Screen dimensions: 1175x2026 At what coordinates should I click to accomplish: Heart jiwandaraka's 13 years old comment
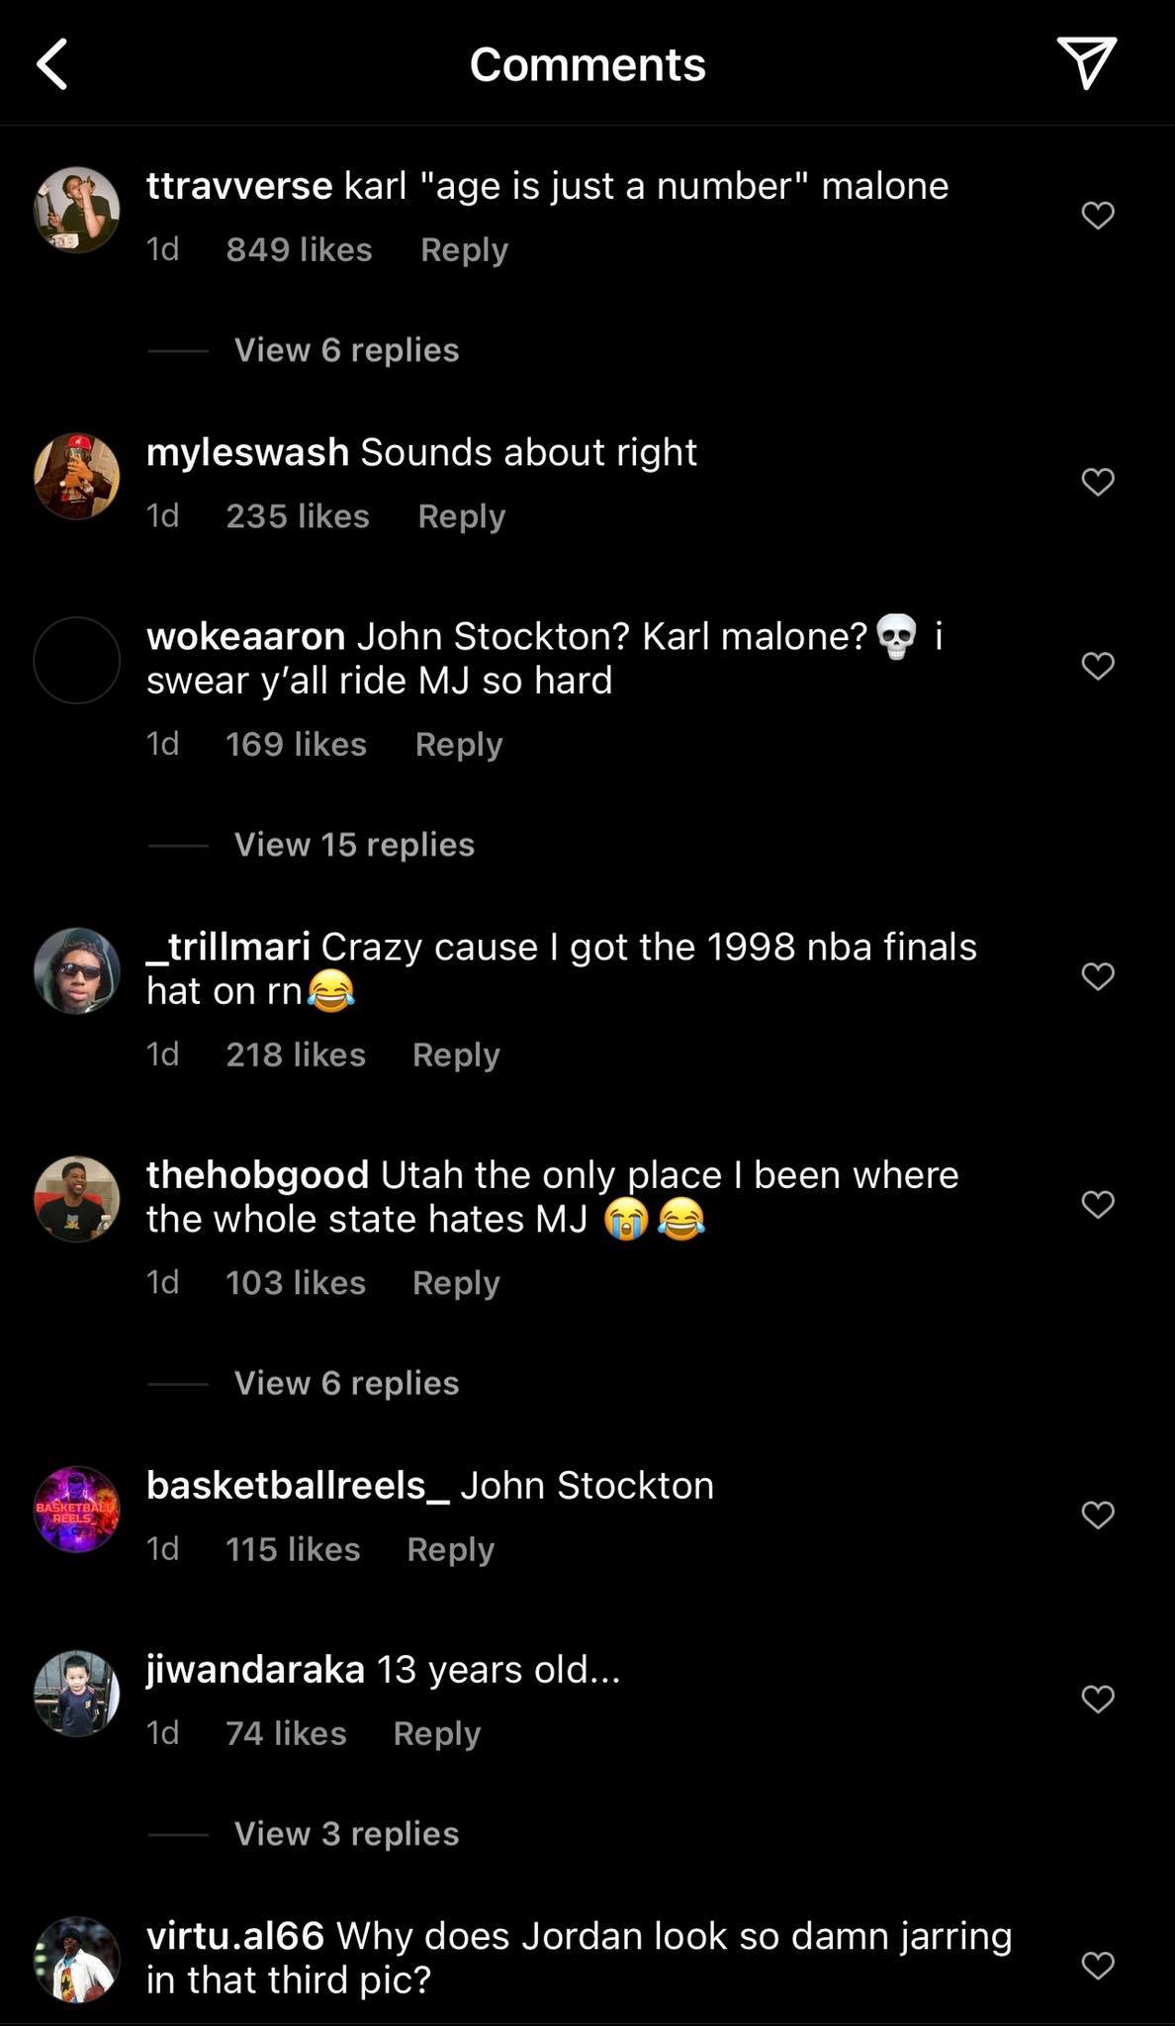(1097, 1699)
